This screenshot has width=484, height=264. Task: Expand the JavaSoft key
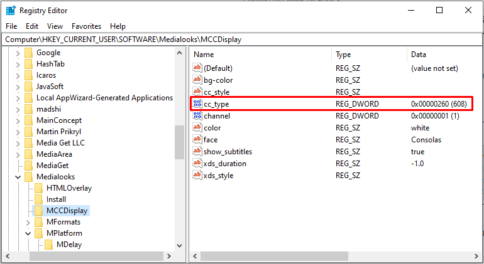tap(18, 87)
